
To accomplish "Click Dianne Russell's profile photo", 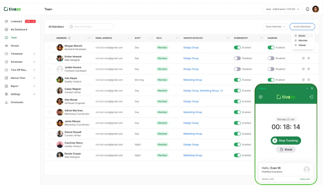I will click(x=60, y=134).
